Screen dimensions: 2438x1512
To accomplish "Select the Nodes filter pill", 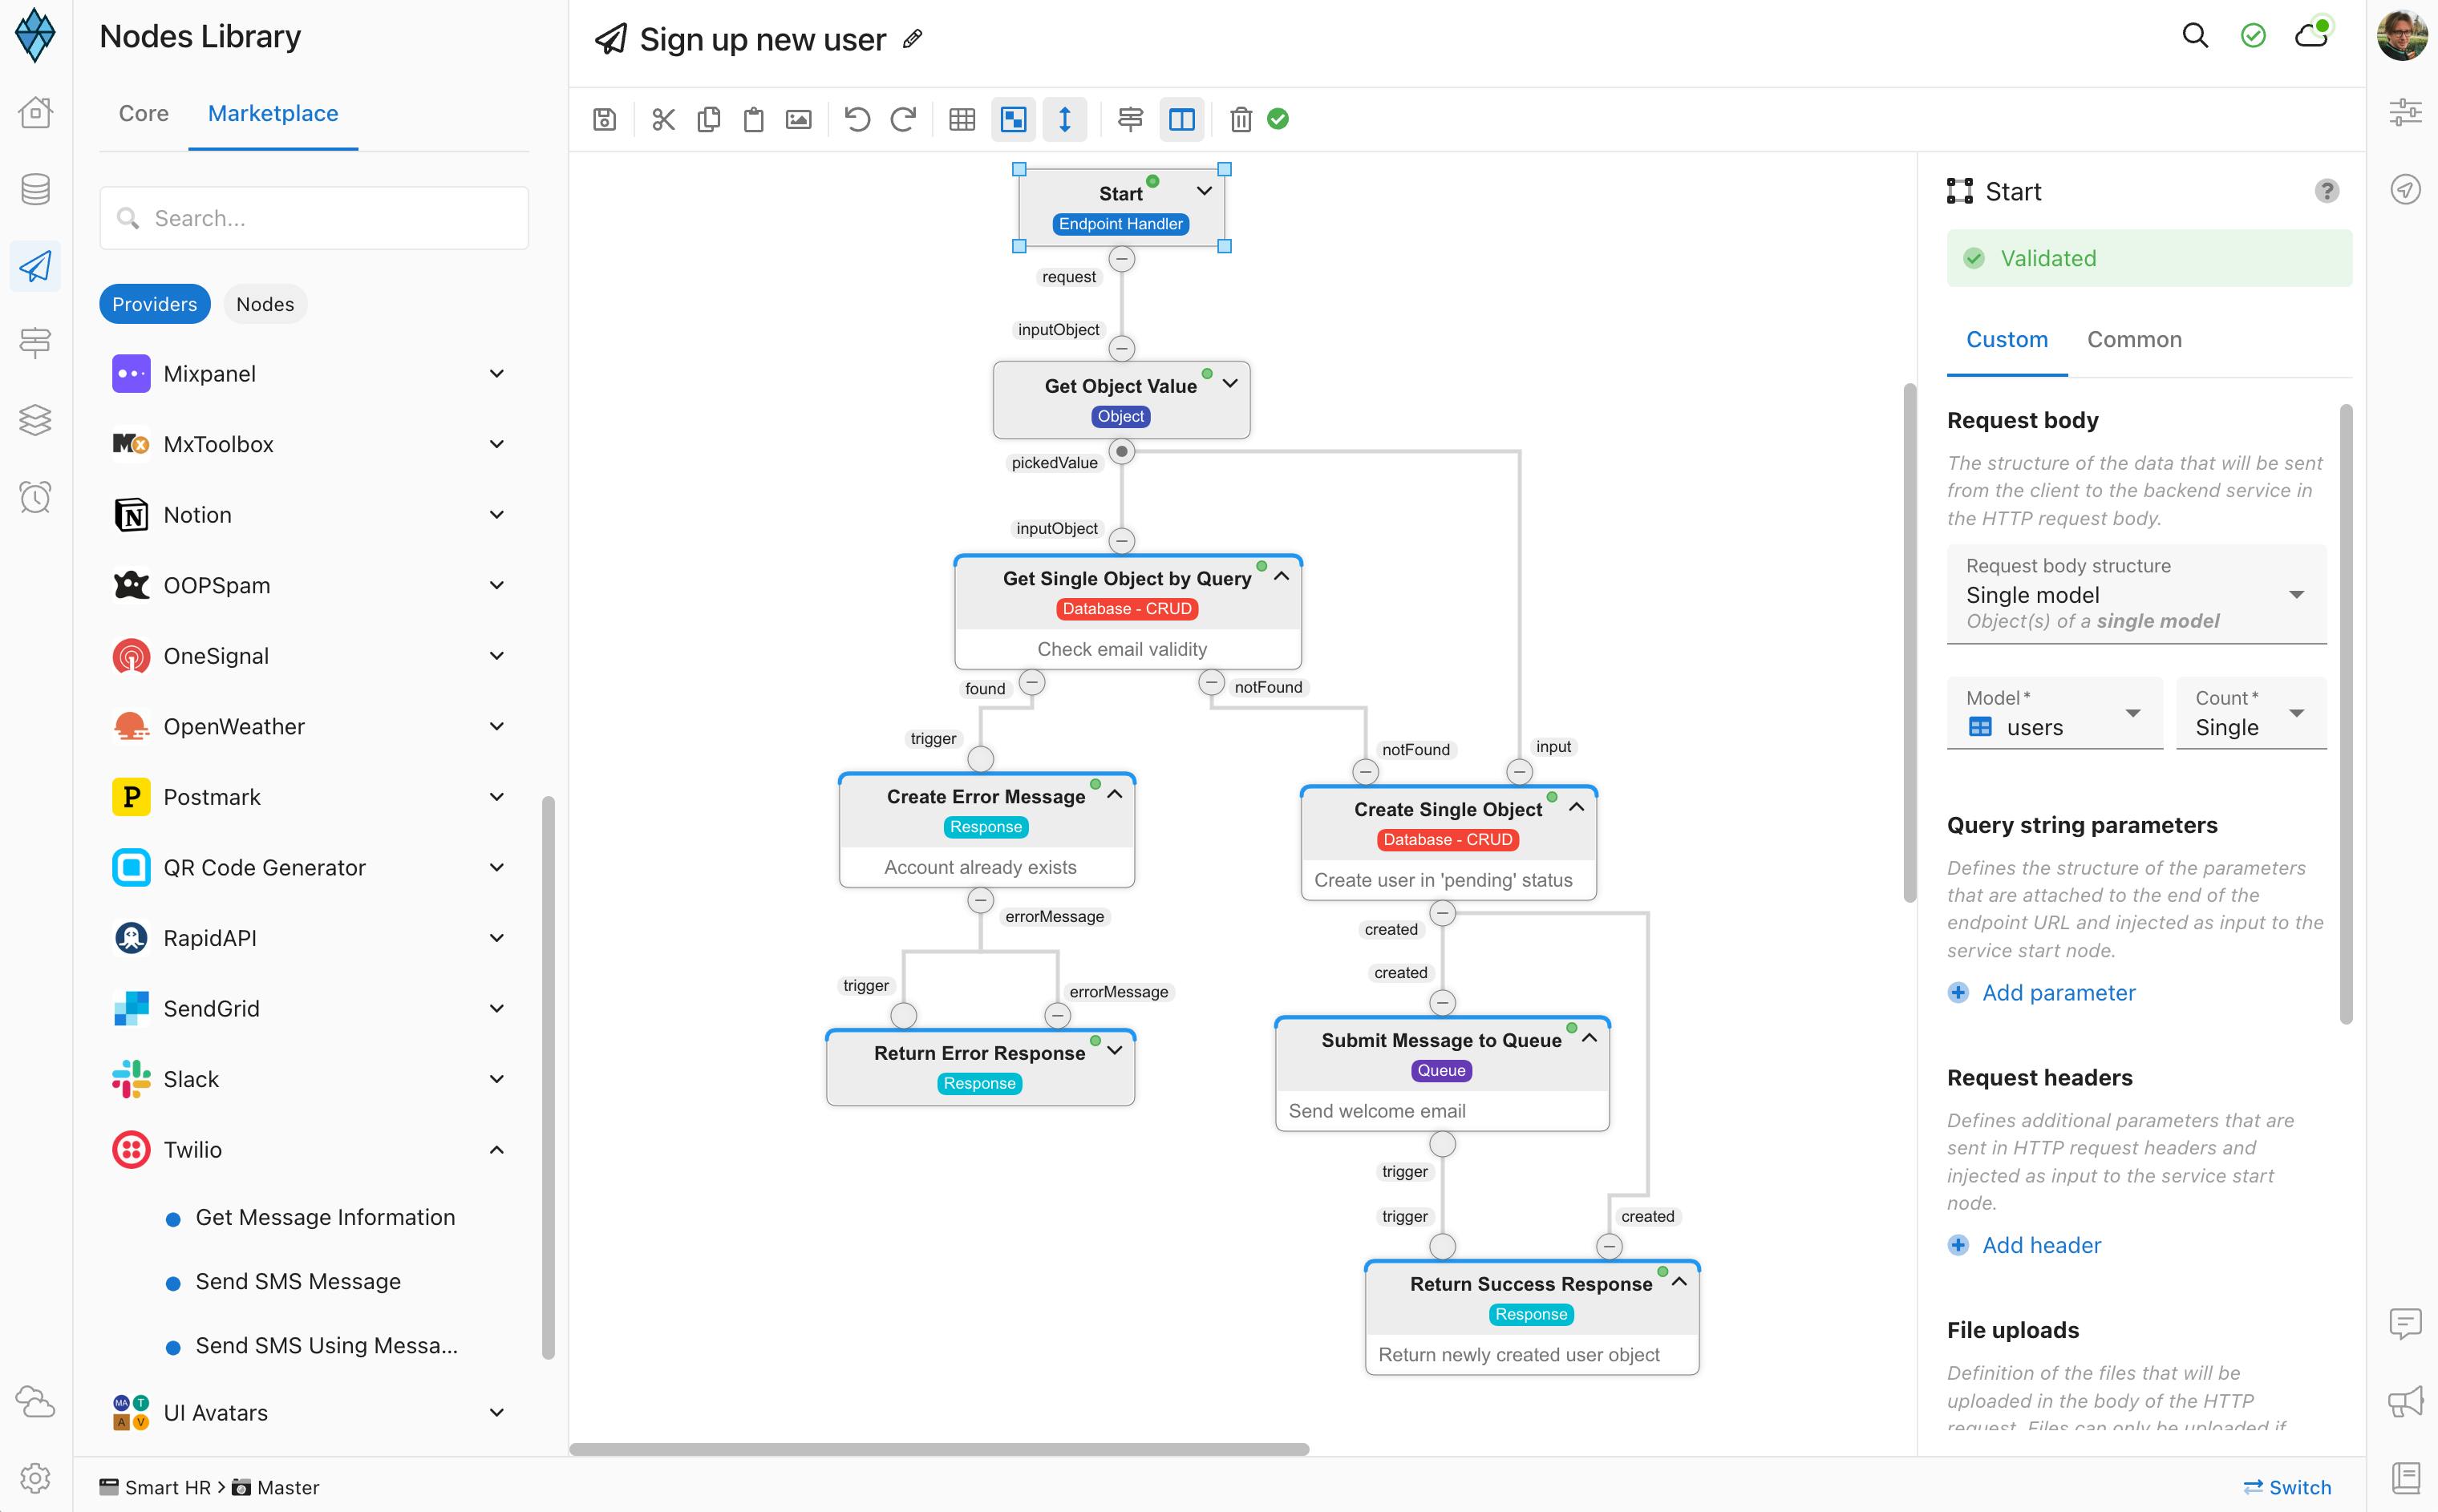I will click(265, 304).
